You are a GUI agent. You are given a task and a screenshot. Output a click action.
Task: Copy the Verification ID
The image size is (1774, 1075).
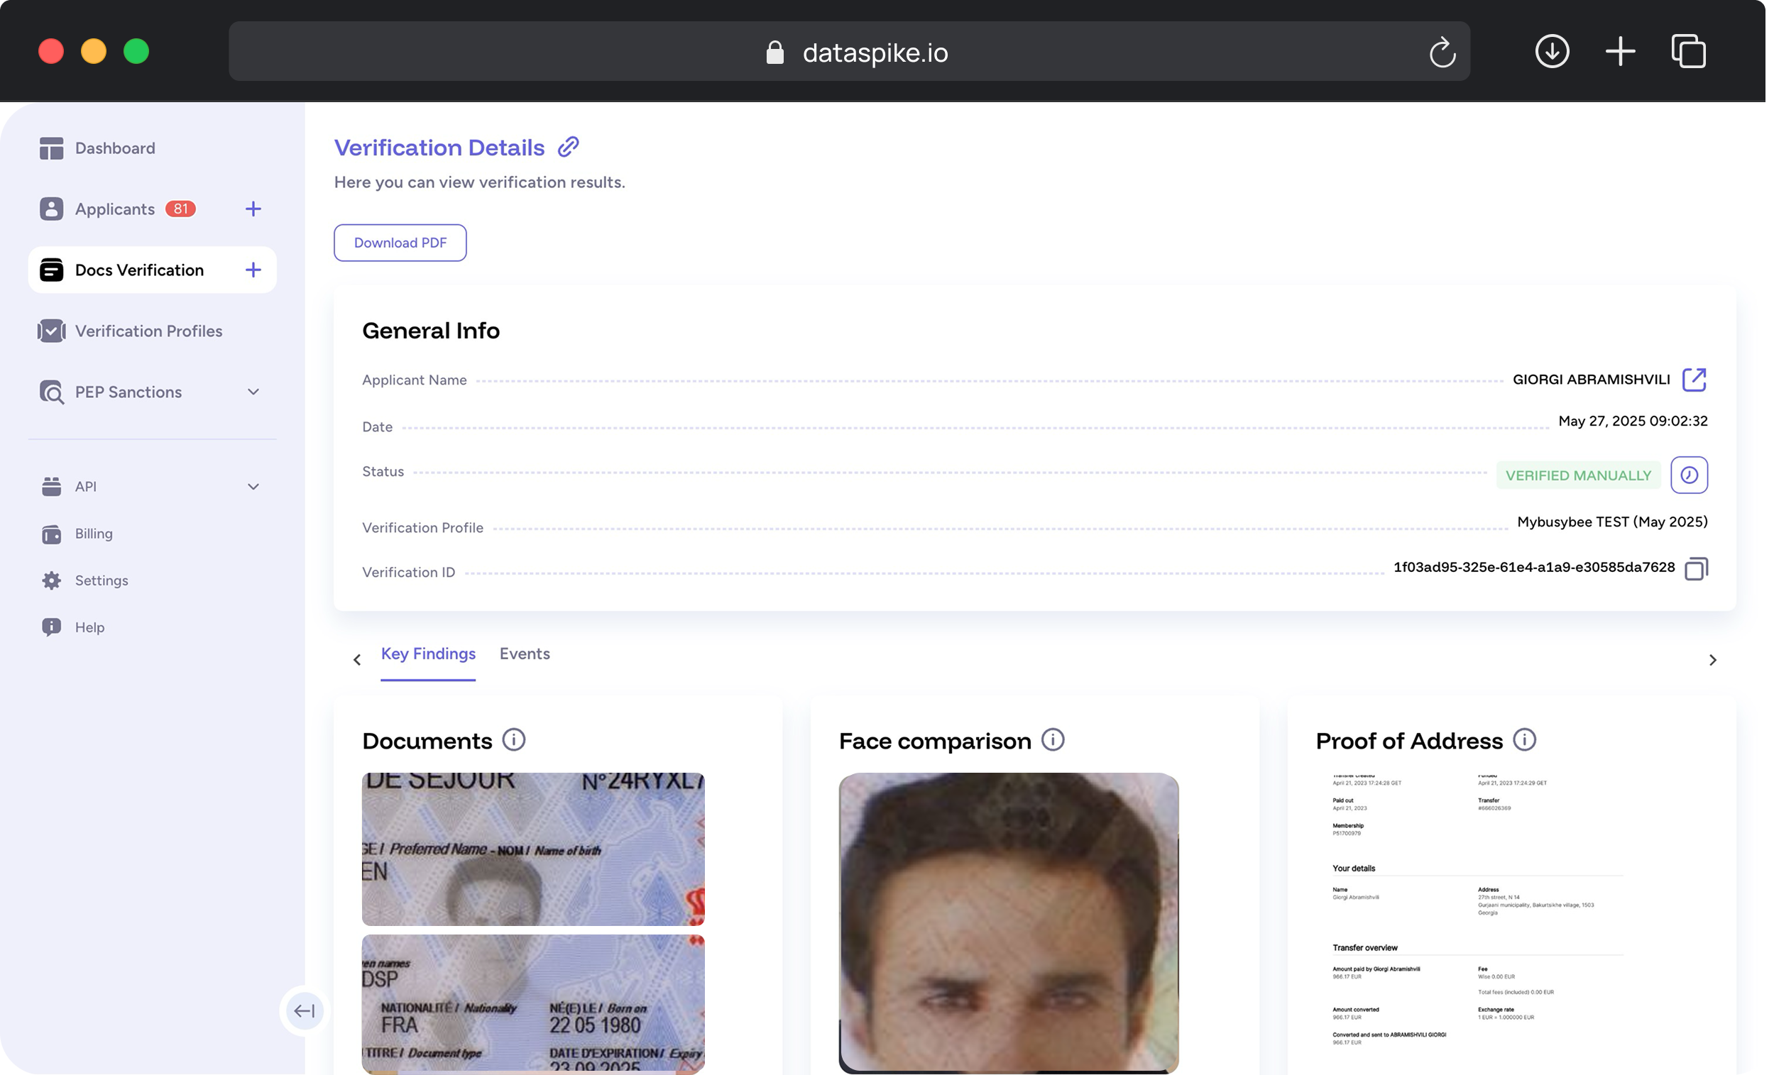1695,568
